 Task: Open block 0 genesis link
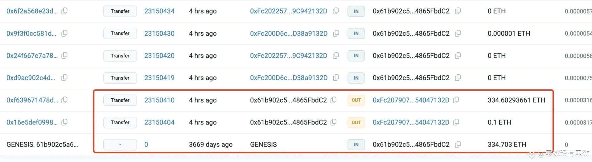point(146,144)
